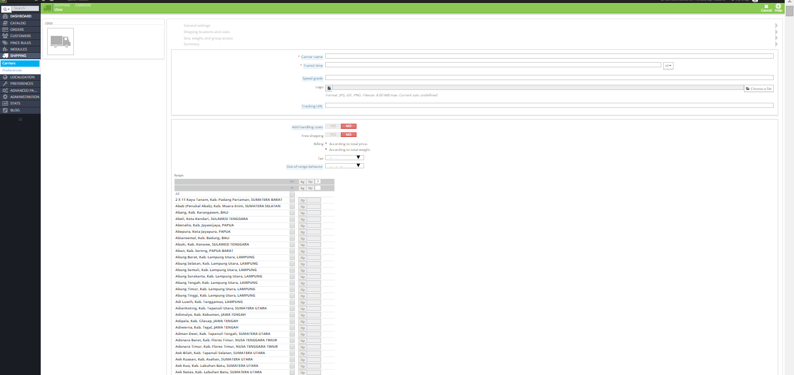Click the range upper-bound value field
Image resolution: width=794 pixels, height=375 pixels.
318,188
